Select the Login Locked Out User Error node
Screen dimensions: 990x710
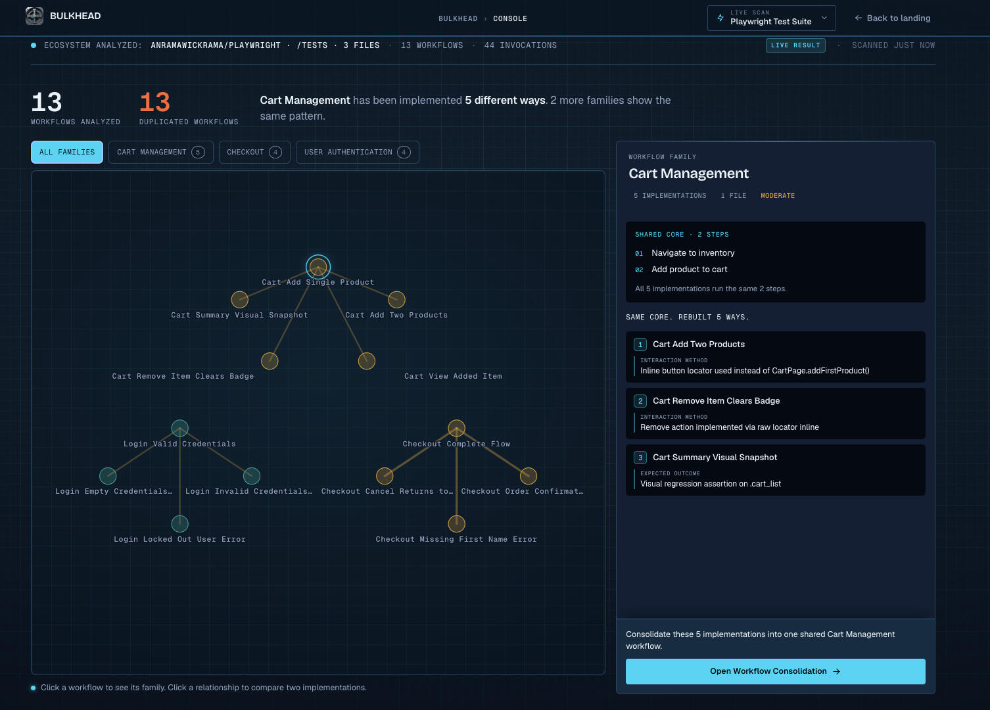tap(179, 524)
